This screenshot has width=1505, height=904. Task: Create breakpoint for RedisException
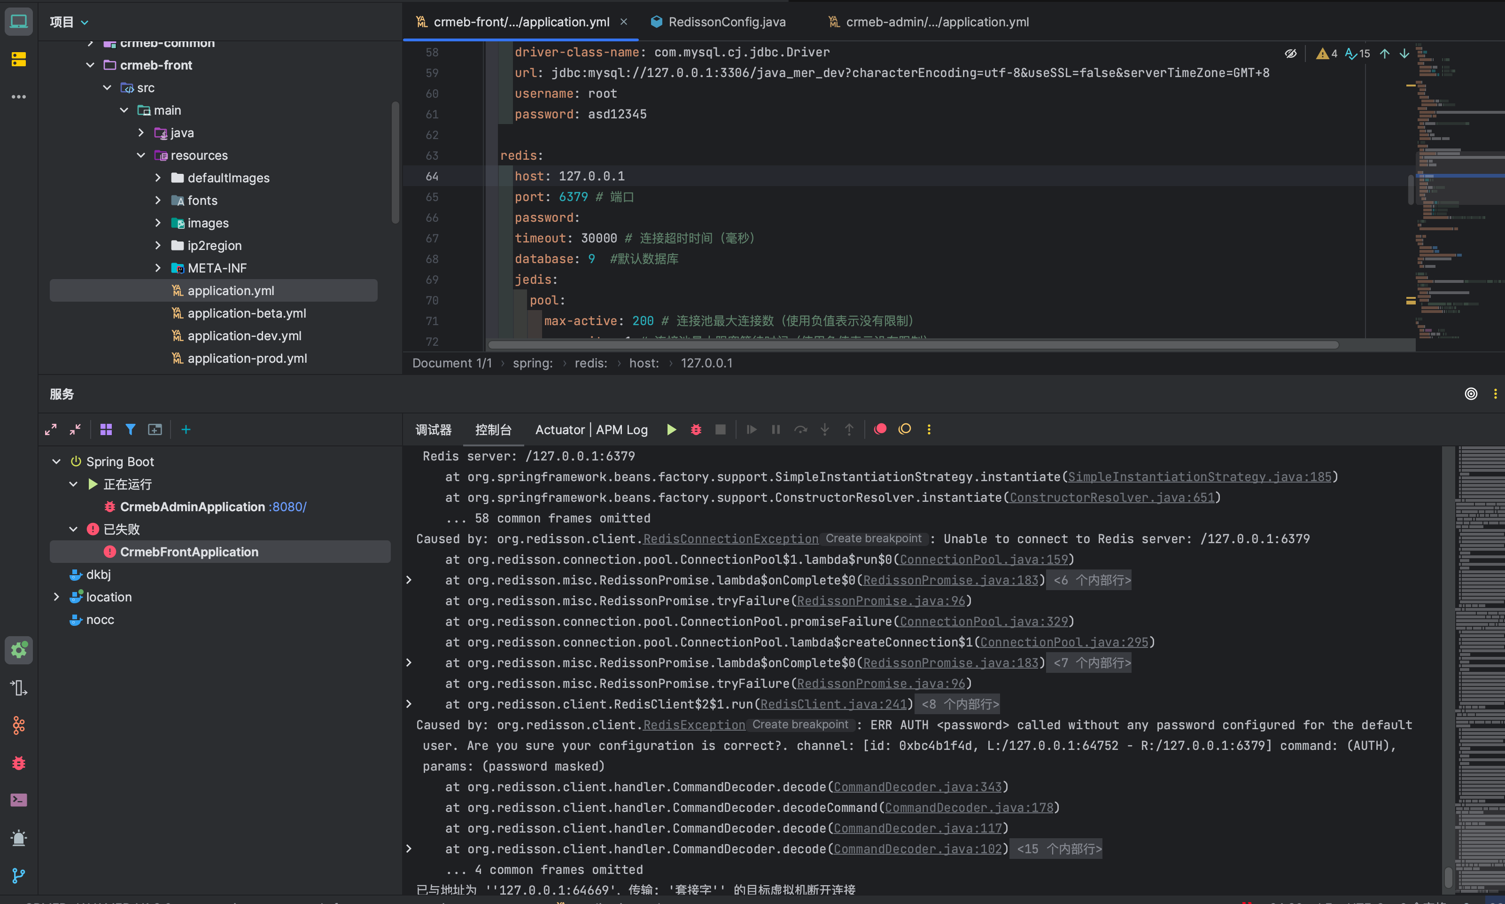[x=800, y=725]
